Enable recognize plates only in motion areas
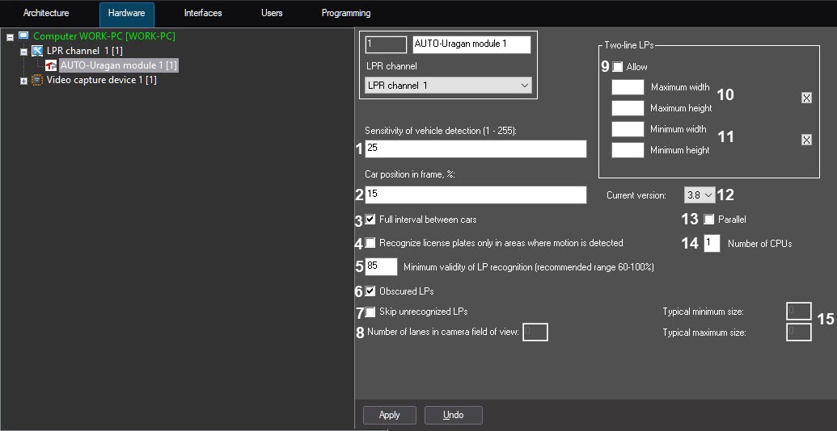837x431 pixels. (x=370, y=242)
